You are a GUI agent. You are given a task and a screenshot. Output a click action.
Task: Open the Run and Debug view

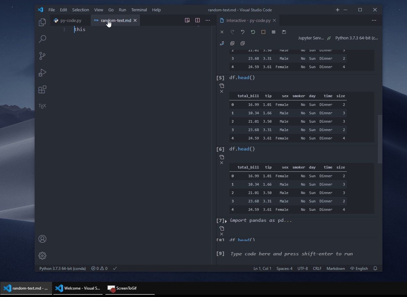click(42, 73)
